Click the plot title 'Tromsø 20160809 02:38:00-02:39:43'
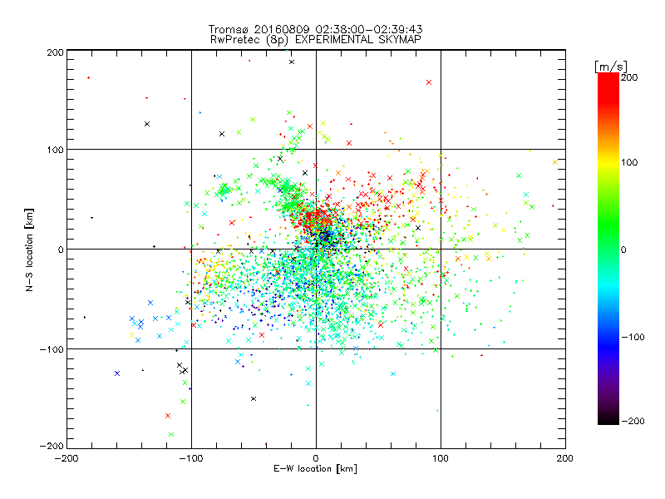This screenshot has height=499, width=665. pyautogui.click(x=315, y=29)
